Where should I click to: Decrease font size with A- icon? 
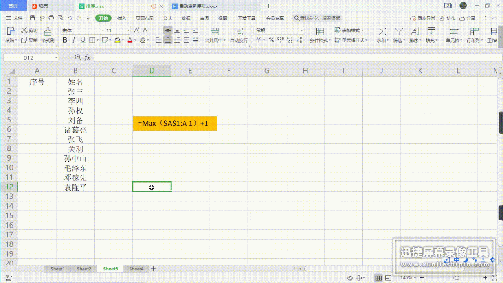click(x=145, y=30)
